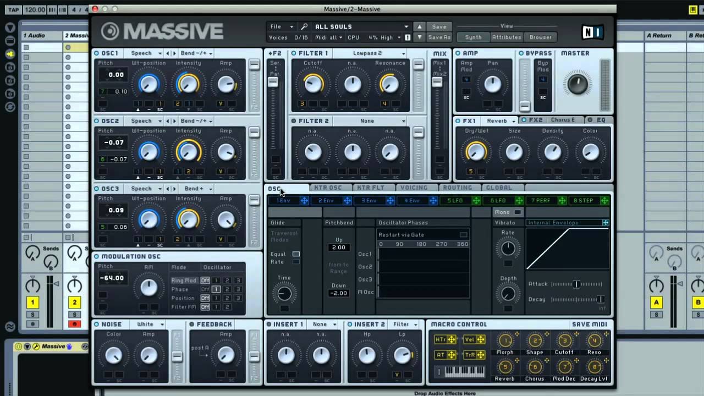Screen dimensions: 704x396
Task: Open Insert 2 Filter type dropdown
Action: (405, 324)
